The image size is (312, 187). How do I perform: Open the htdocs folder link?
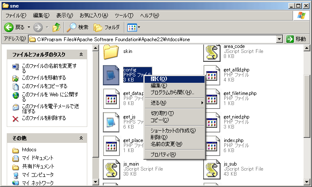tap(29, 150)
